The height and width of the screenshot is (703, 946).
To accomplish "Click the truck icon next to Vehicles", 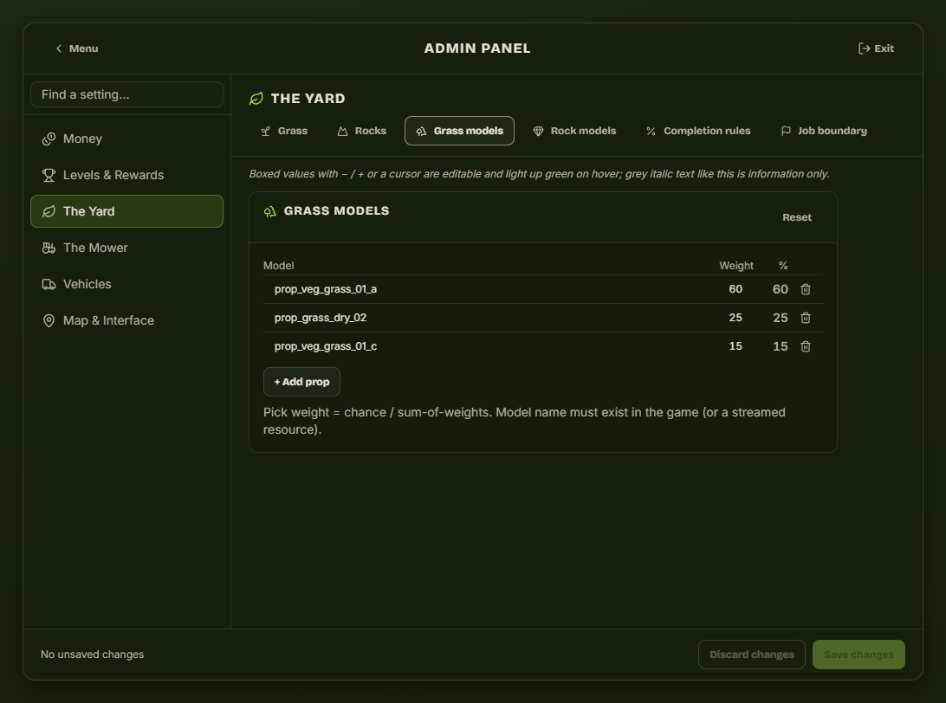I will click(x=49, y=284).
